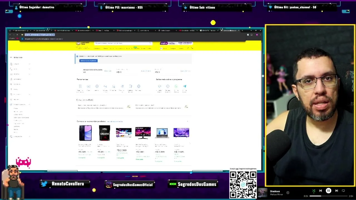This screenshot has height=200, width=356.
Task: Click the Shadows album art thumbnail
Action: pos(263,193)
